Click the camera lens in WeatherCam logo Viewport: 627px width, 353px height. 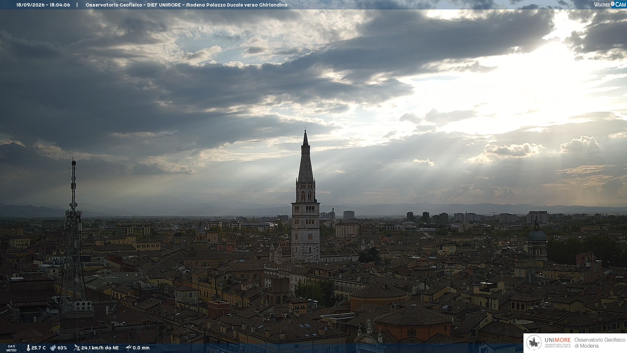click(x=613, y=4)
